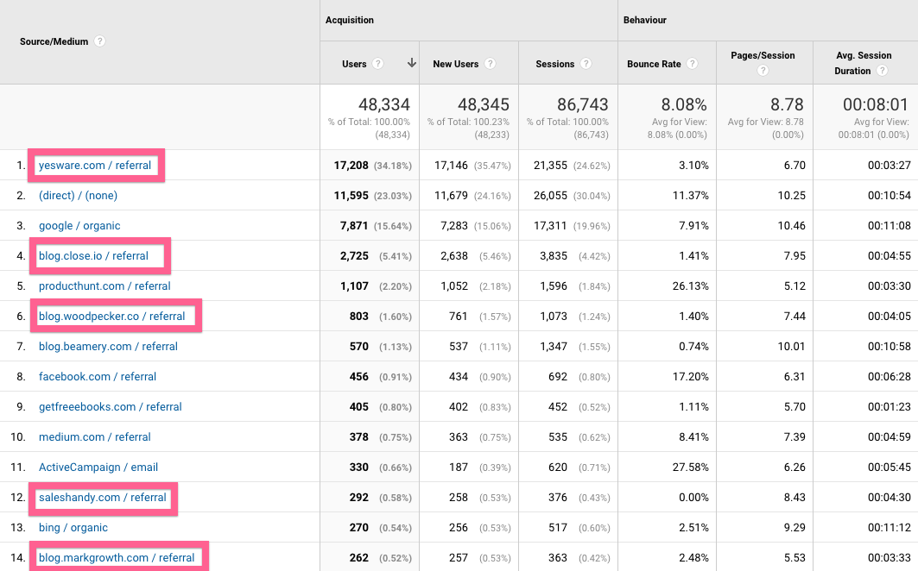Sort by the Pages/Session column header
Screen dimensions: 918x571
coord(763,55)
